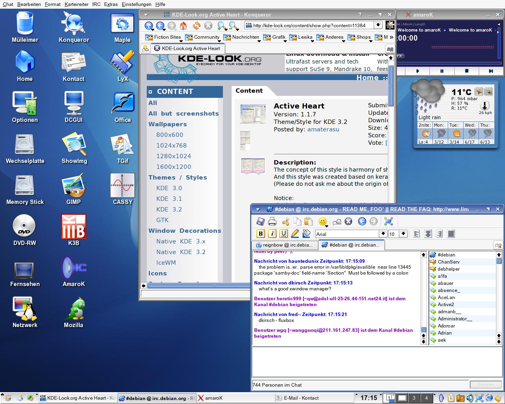Open Mülleimer trash on desktop
The height and width of the screenshot is (404, 505).
pos(25,28)
